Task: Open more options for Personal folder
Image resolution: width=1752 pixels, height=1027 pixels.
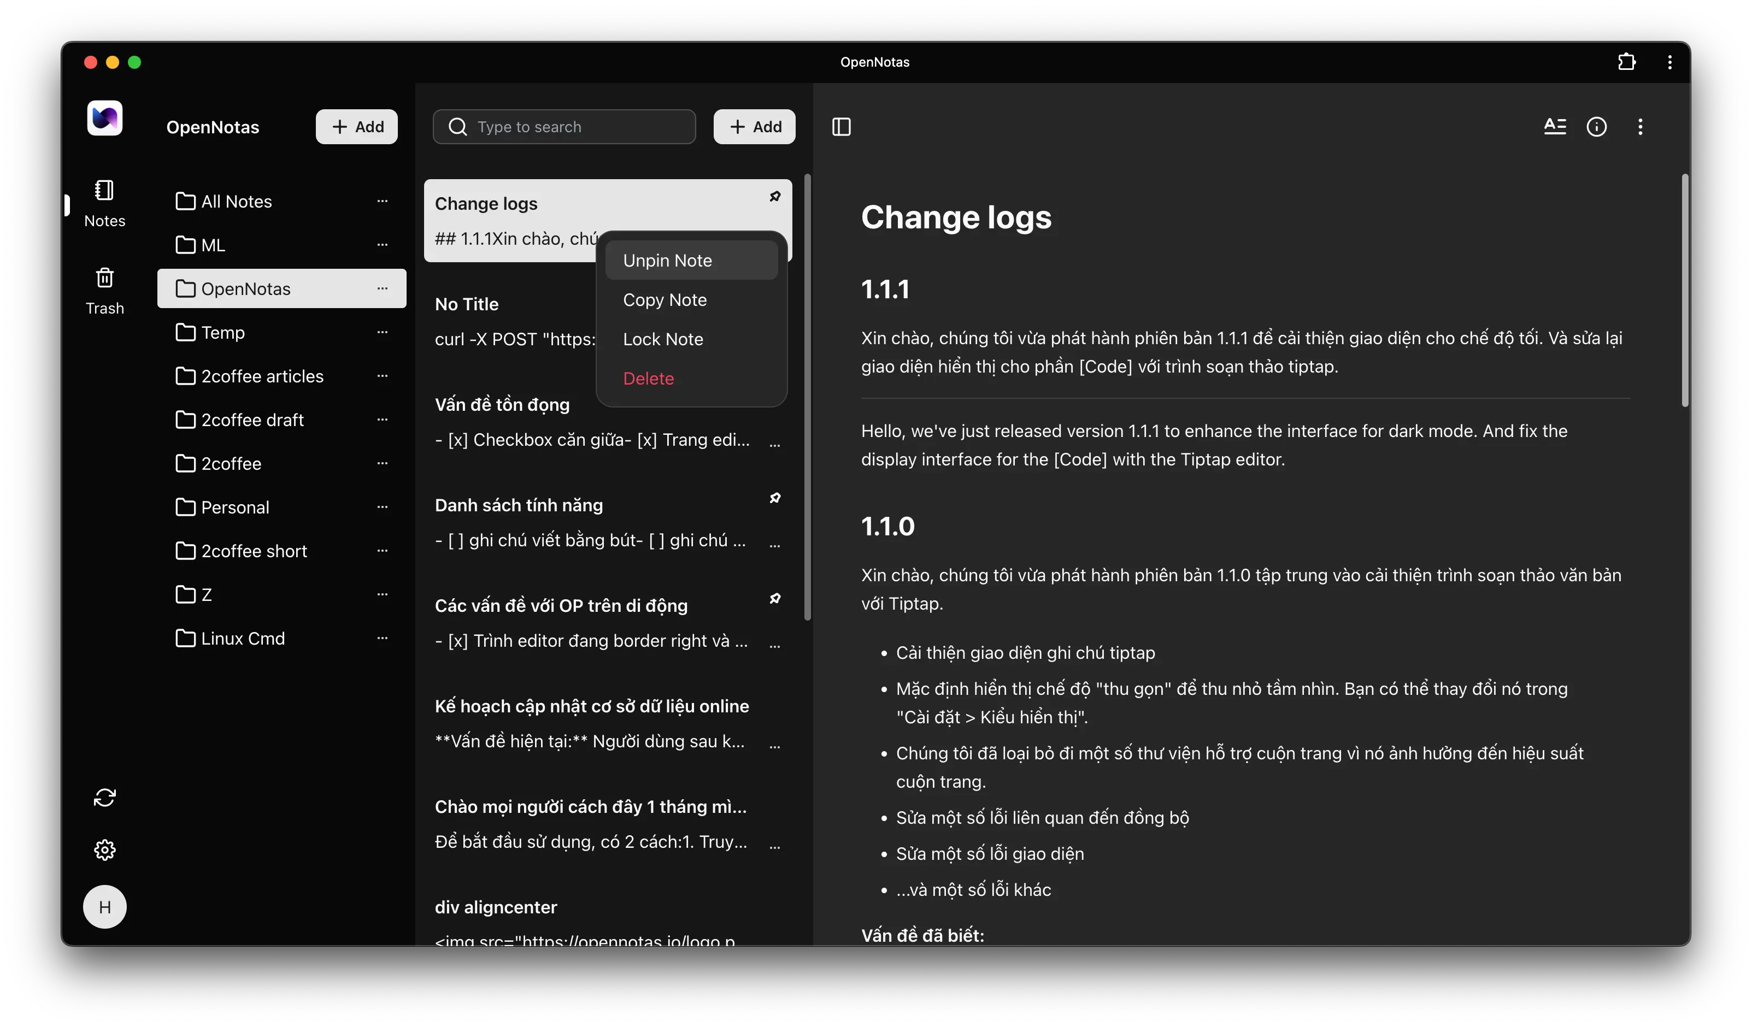Action: click(381, 507)
